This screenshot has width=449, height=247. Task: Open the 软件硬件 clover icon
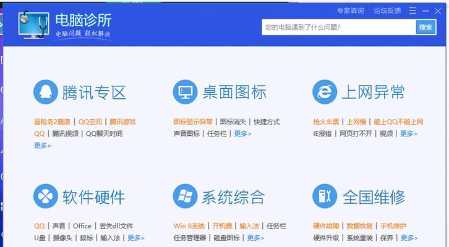46,196
